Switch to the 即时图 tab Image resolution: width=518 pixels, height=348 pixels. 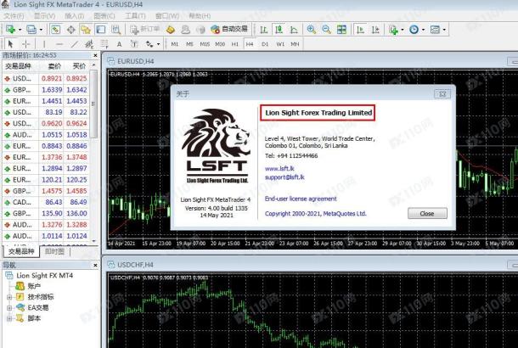click(x=54, y=251)
